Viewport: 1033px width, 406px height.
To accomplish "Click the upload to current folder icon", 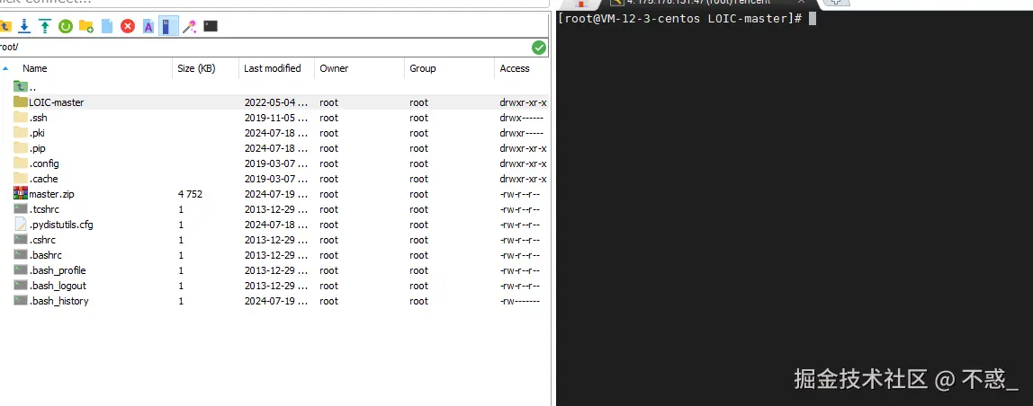I will click(45, 26).
